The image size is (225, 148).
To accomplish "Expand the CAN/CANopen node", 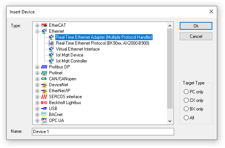I will (37, 79).
